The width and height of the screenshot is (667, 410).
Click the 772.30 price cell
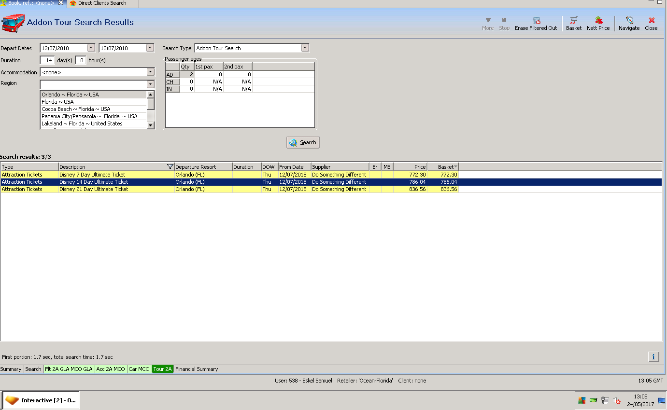pyautogui.click(x=411, y=175)
